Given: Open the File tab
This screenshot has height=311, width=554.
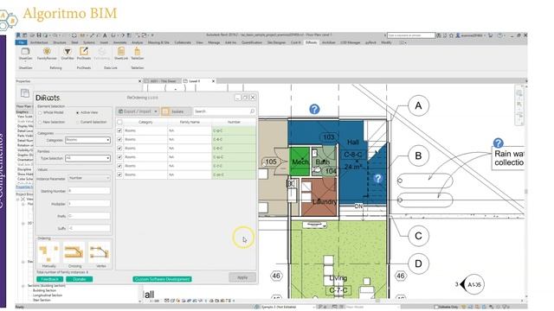Looking at the screenshot, I should click(x=21, y=42).
